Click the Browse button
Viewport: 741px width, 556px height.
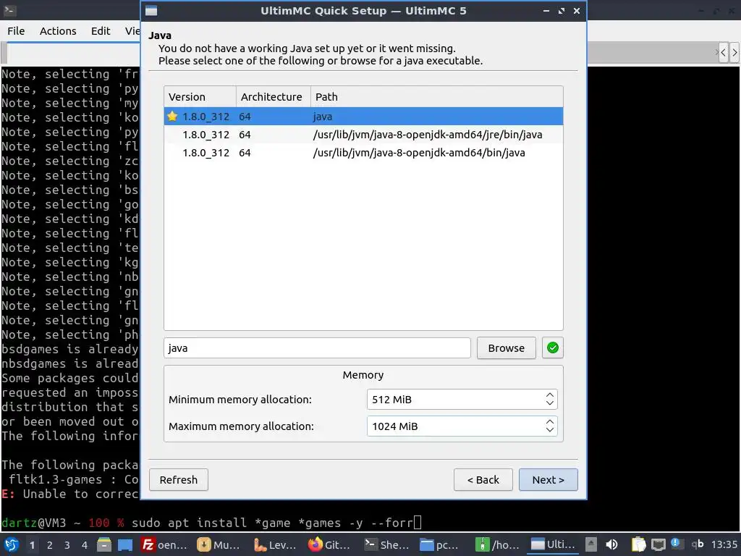tap(506, 348)
